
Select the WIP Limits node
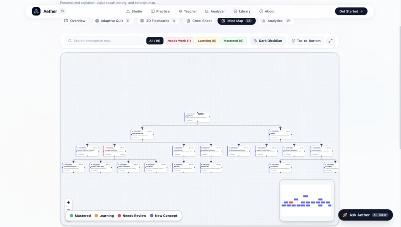(184, 168)
